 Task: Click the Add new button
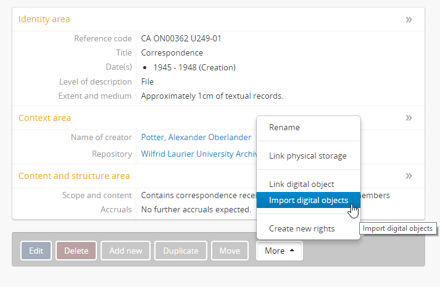[x=126, y=251]
